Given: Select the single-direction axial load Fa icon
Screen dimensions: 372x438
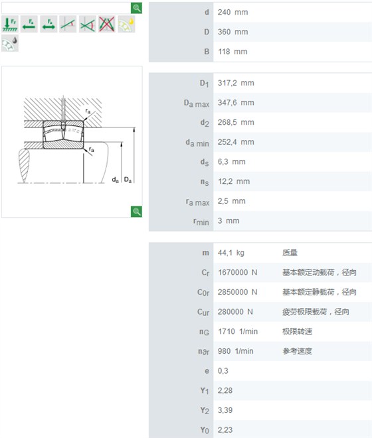Looking at the screenshot, I should coord(29,24).
